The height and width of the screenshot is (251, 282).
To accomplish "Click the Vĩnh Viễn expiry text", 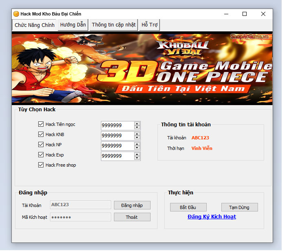I will (x=202, y=148).
